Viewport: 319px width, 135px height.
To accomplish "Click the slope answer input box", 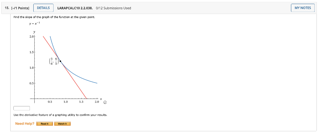I will [x=21, y=108].
